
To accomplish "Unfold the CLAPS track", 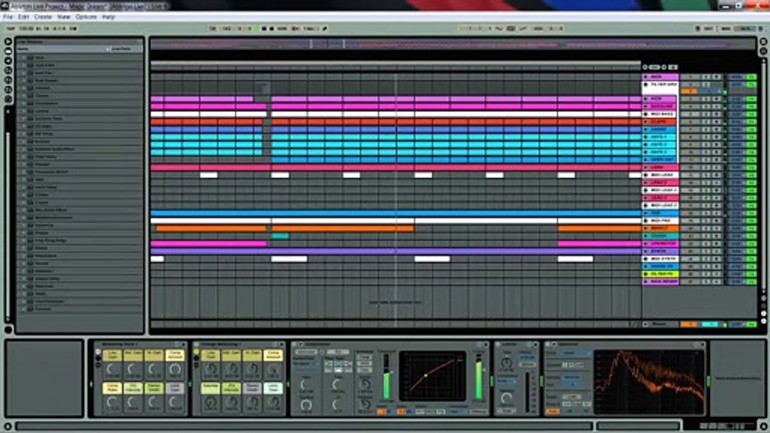I will click(645, 121).
